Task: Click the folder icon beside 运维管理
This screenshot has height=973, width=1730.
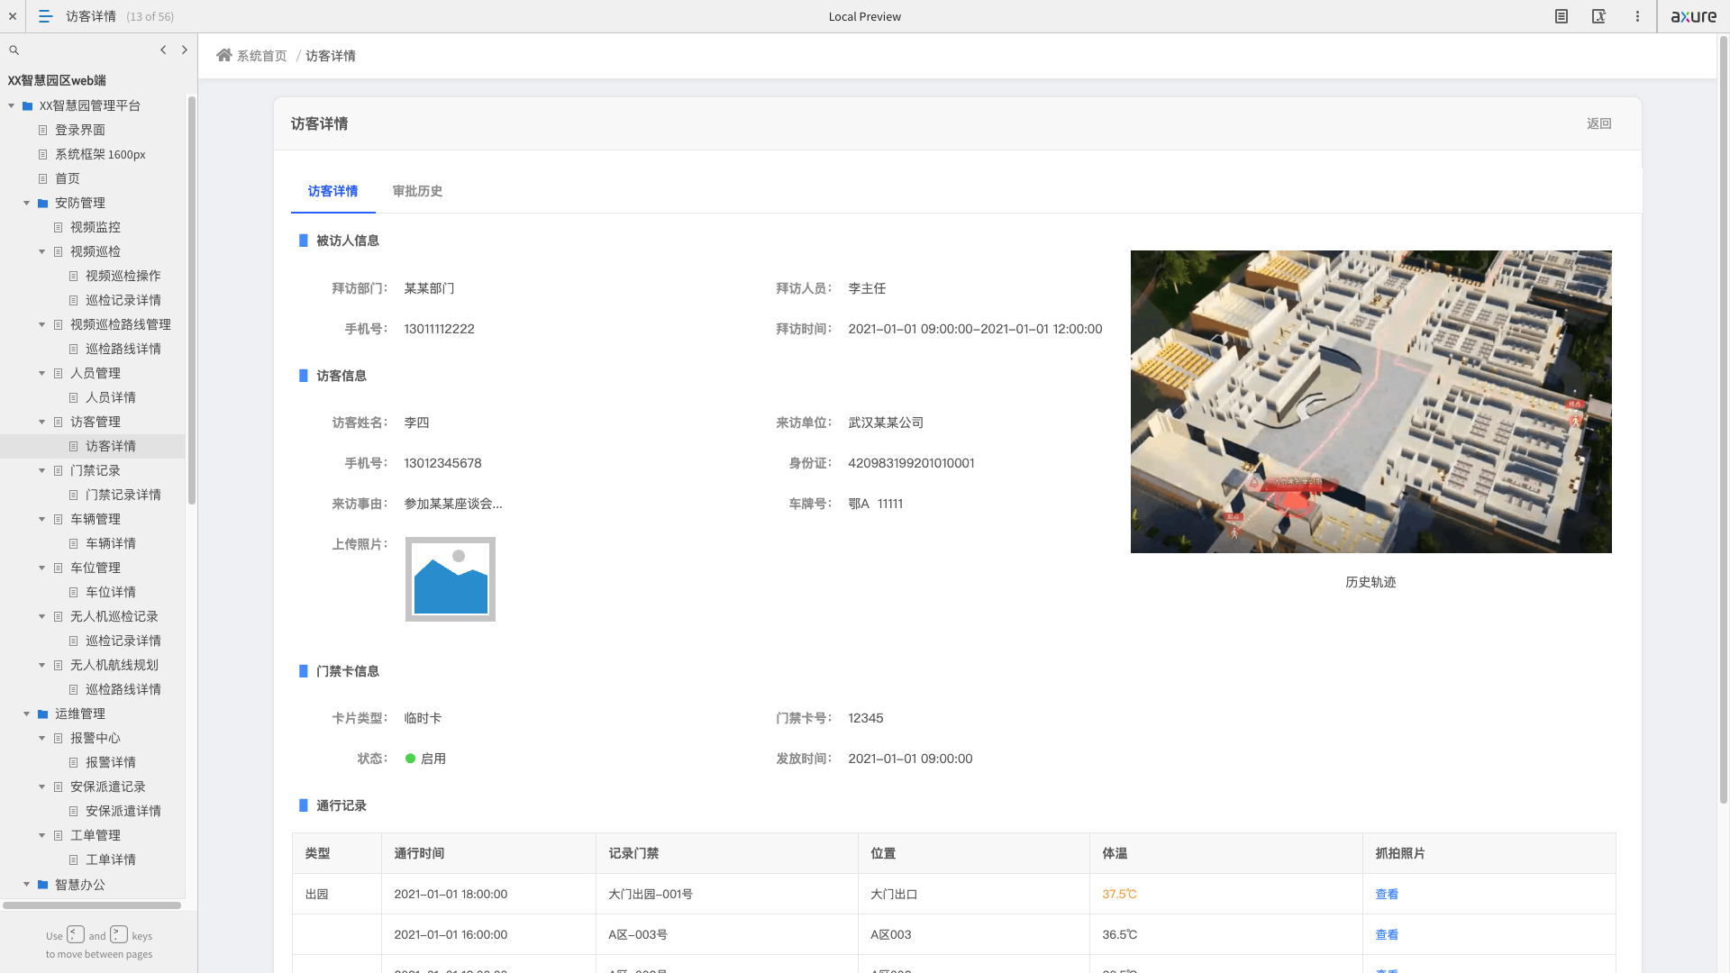Action: click(x=42, y=714)
